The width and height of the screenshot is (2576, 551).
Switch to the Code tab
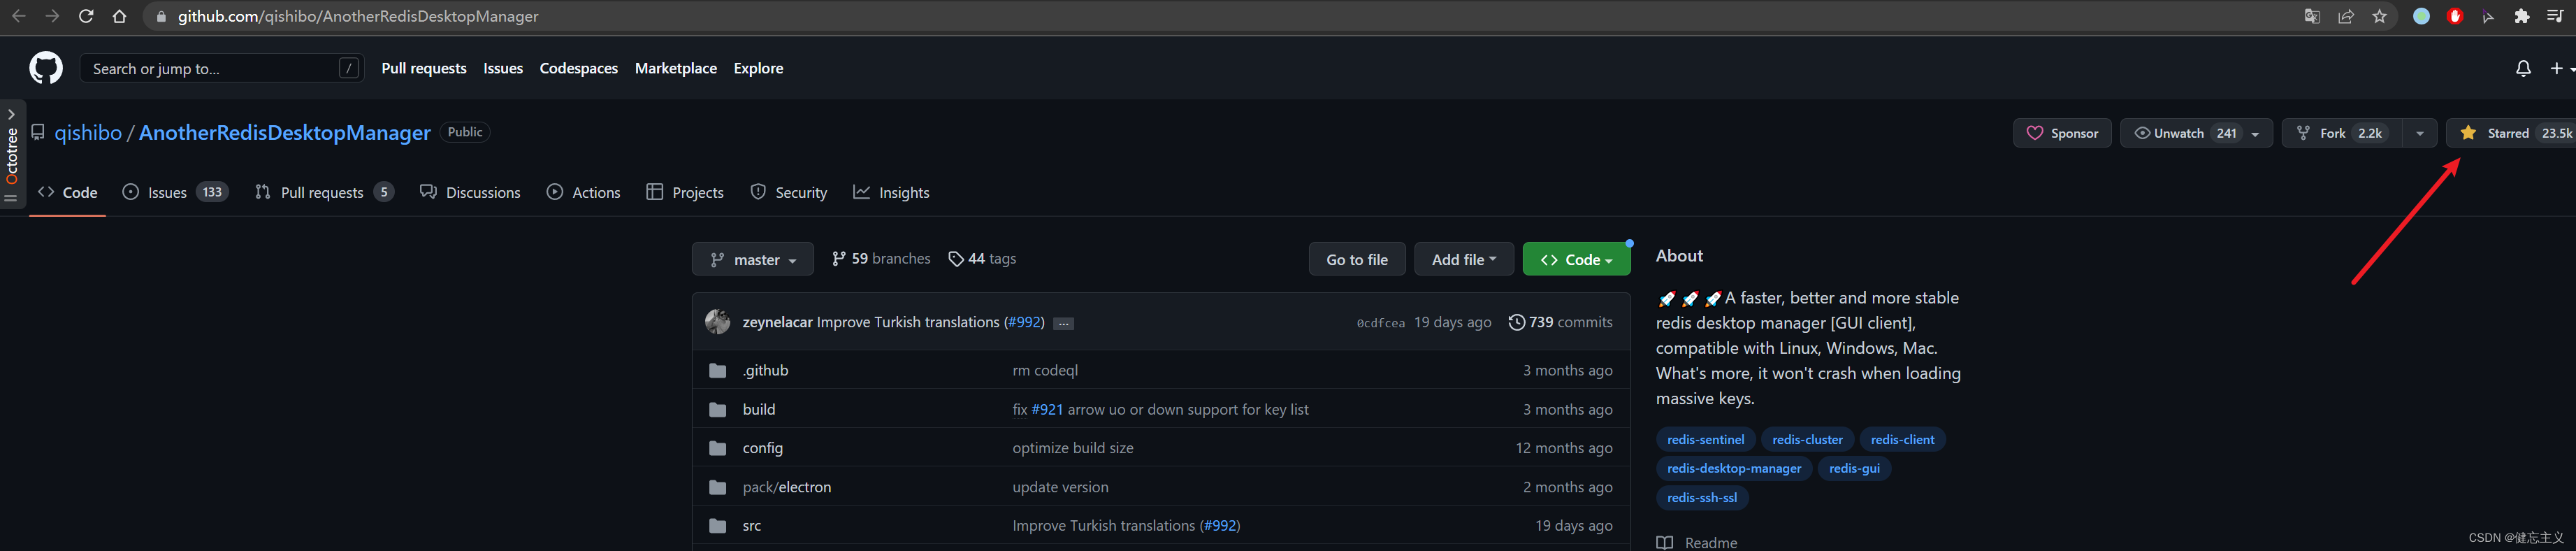pos(68,192)
